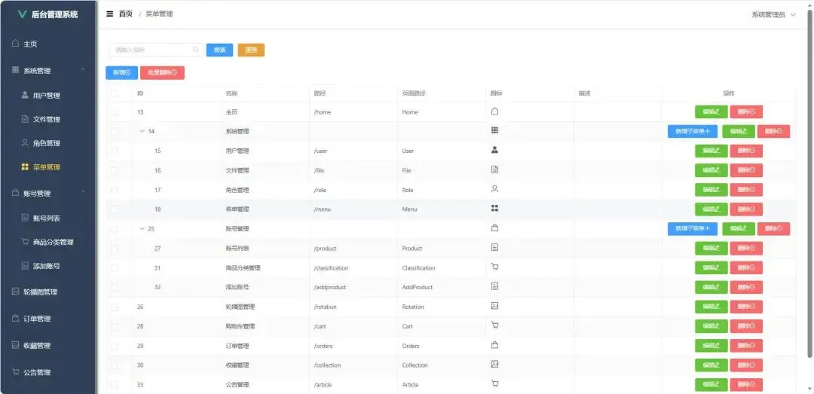Toggle the sidebar hamburger icon
The width and height of the screenshot is (814, 394).
coord(109,14)
